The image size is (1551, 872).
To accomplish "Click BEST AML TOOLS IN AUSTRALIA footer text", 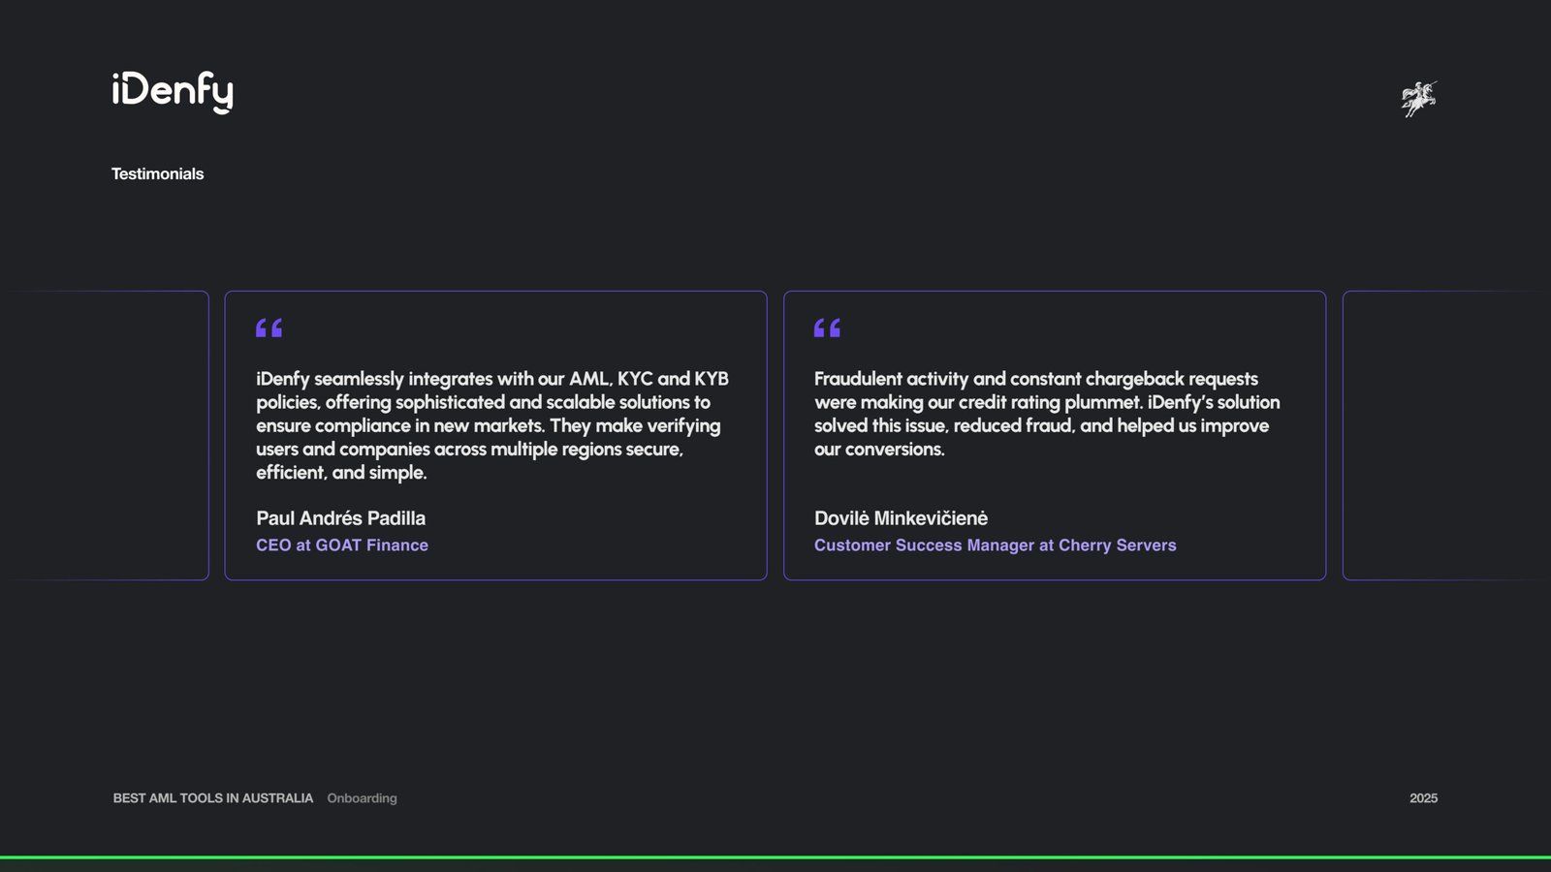I will (x=213, y=798).
